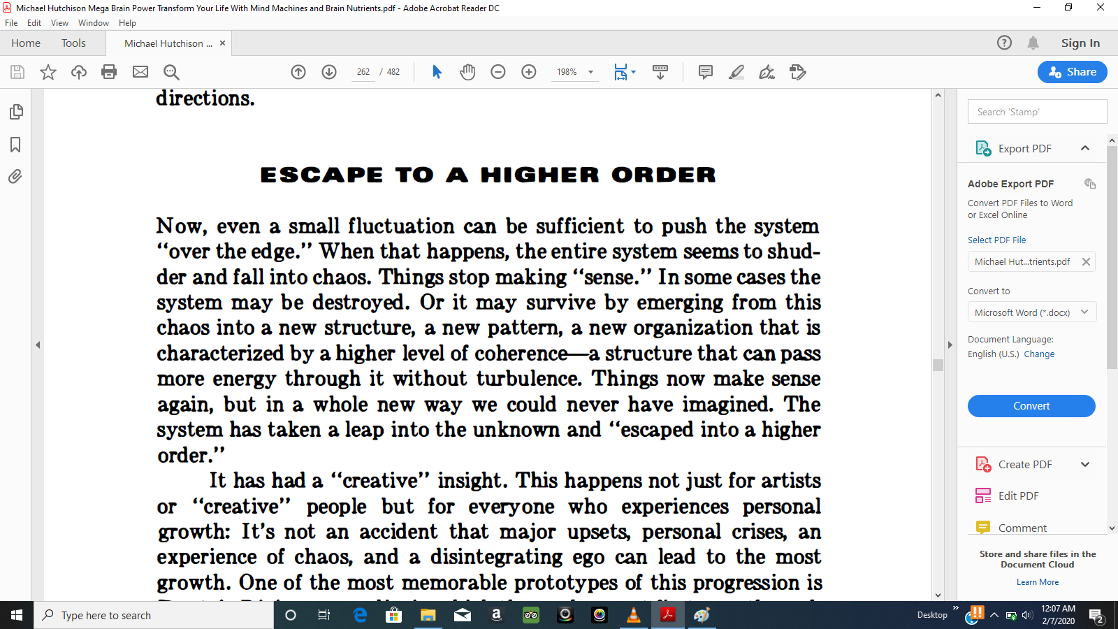Click the volume speaker tray icon
The width and height of the screenshot is (1118, 629).
click(1026, 616)
